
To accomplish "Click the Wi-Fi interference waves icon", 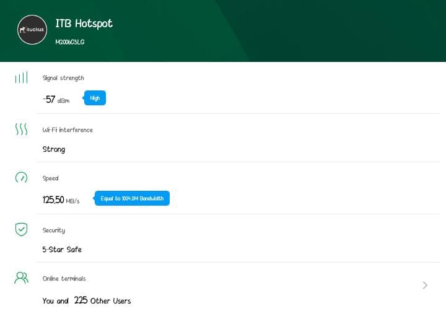I will 21,129.
